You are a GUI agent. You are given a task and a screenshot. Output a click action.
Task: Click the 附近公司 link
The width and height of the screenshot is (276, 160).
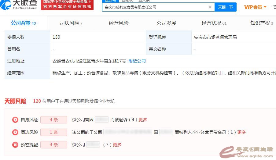tap(137, 61)
